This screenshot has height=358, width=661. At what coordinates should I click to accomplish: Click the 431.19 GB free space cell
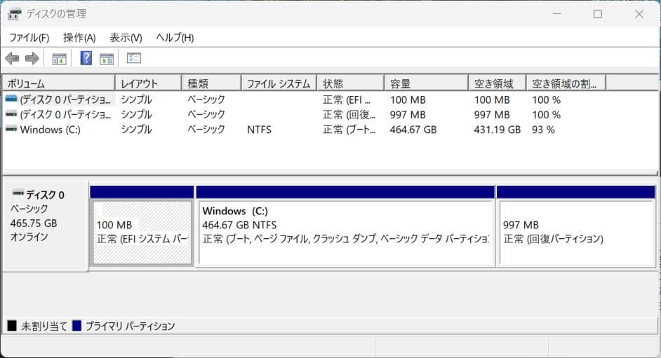(x=497, y=130)
